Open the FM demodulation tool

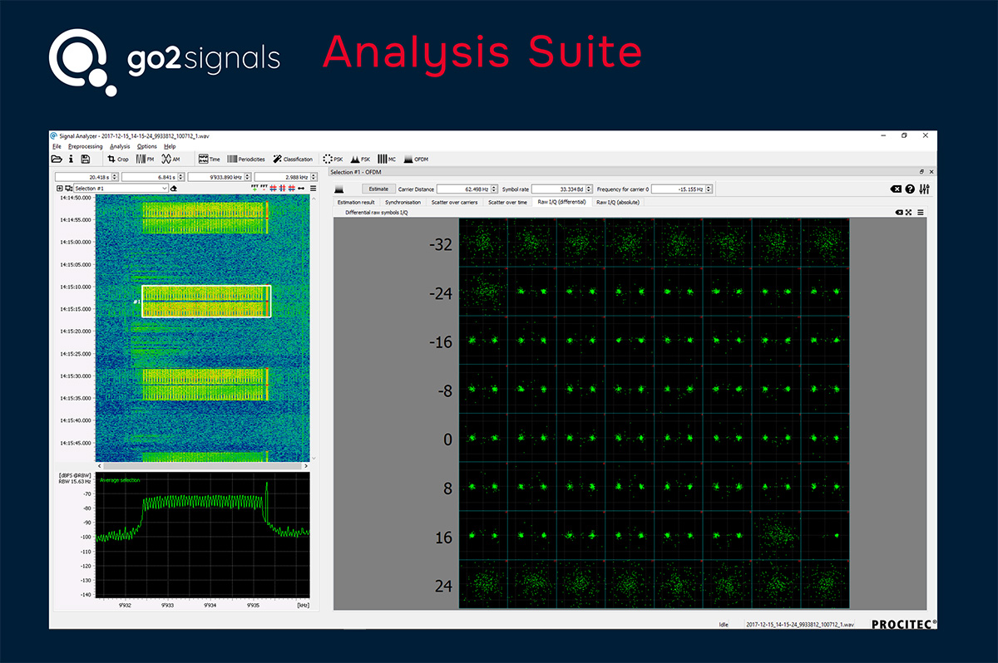(146, 159)
